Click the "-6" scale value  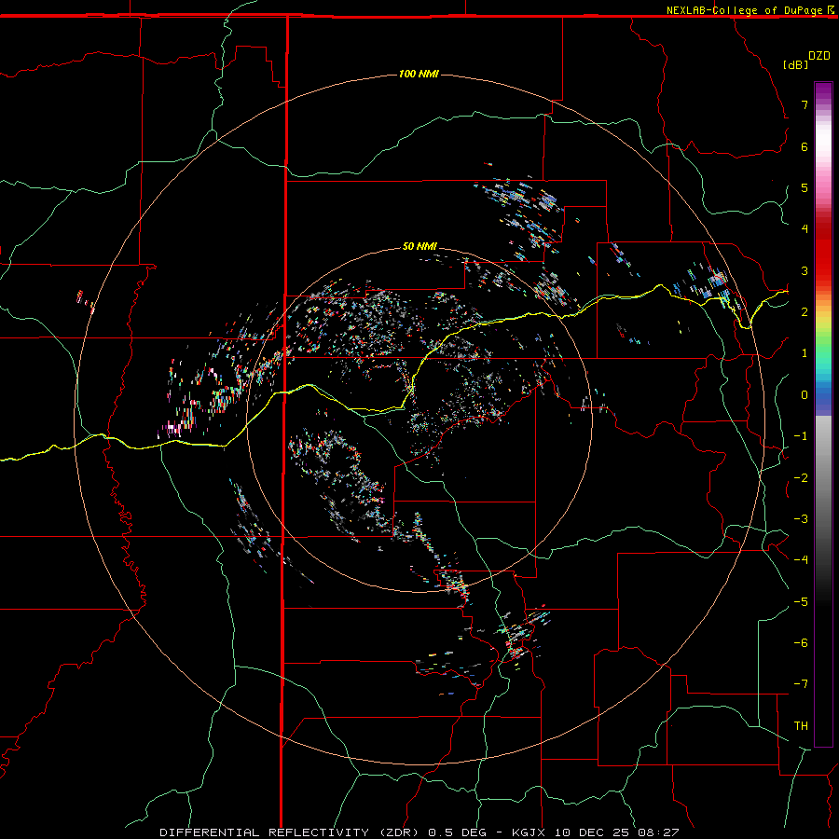801,643
